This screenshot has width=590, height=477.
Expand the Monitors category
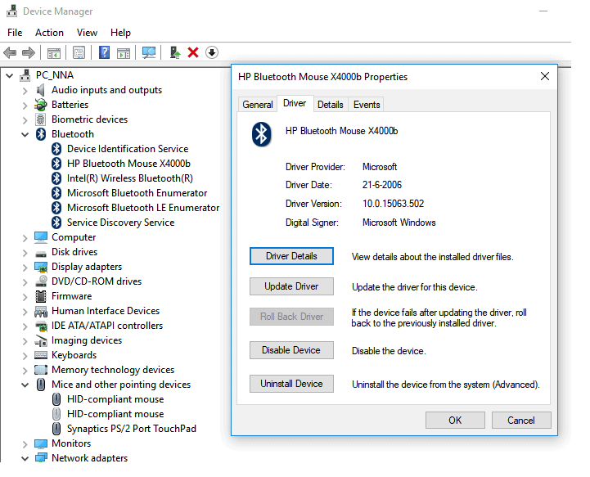click(x=25, y=444)
